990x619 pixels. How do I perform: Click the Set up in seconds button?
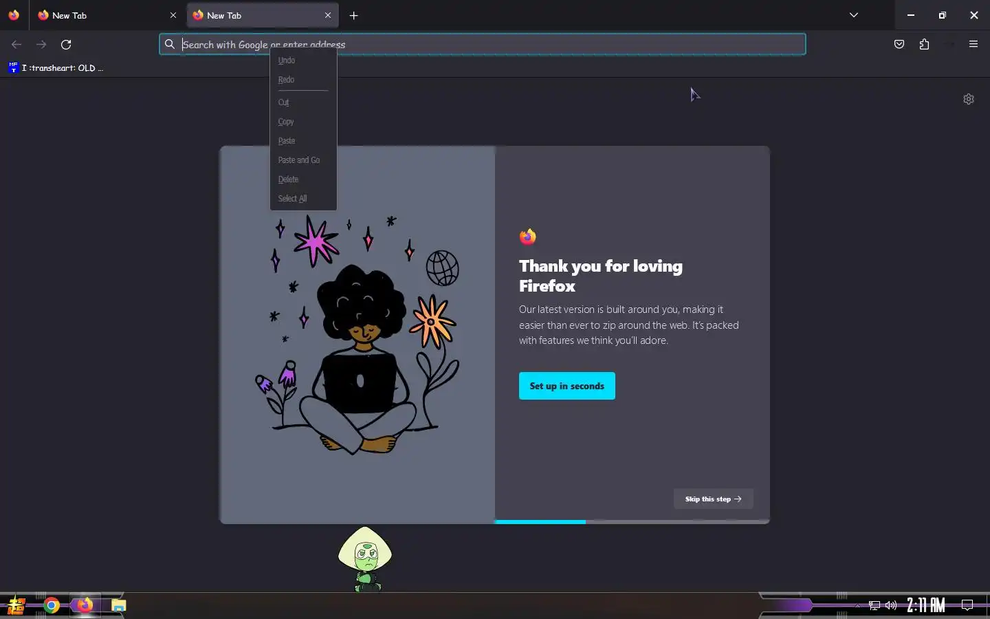(567, 386)
